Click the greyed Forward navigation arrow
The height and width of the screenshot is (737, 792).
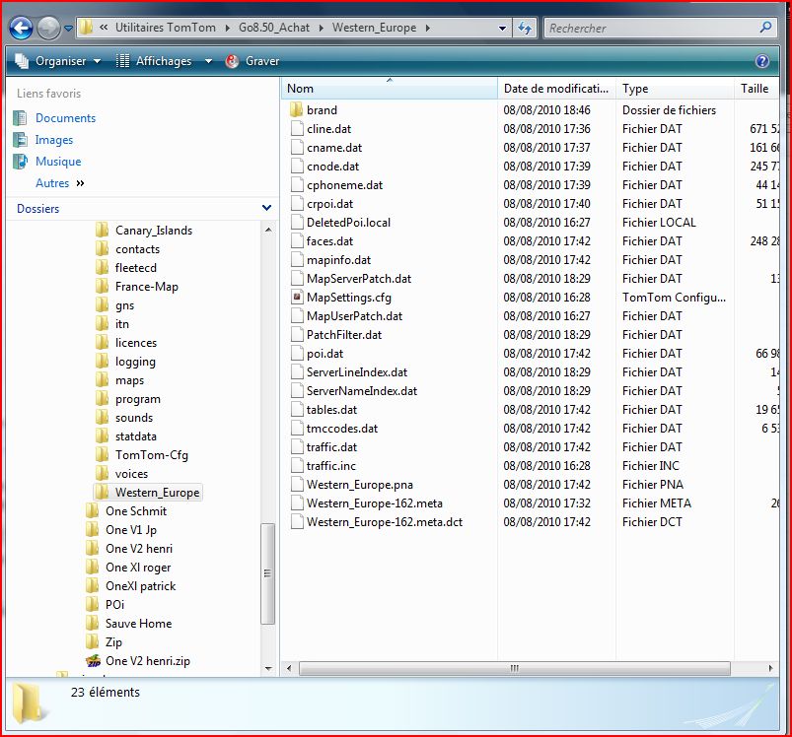(48, 29)
